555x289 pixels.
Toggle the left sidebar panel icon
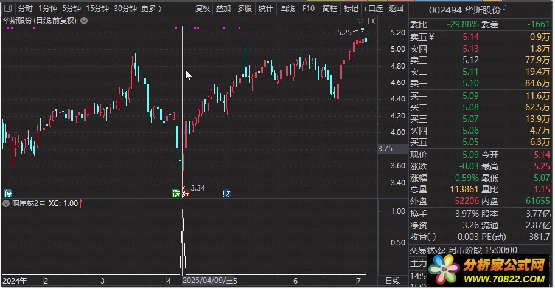tap(8, 8)
